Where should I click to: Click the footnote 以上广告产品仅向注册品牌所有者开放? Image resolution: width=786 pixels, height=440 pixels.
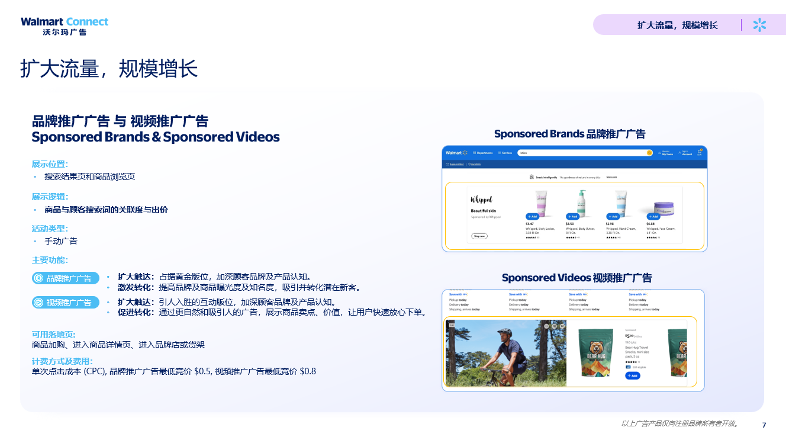click(x=681, y=423)
